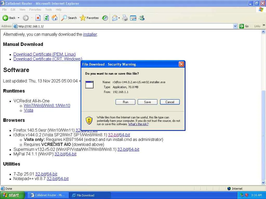This screenshot has width=266, height=199.
Task: Open the Favorites menu
Action: (x=35, y=10)
